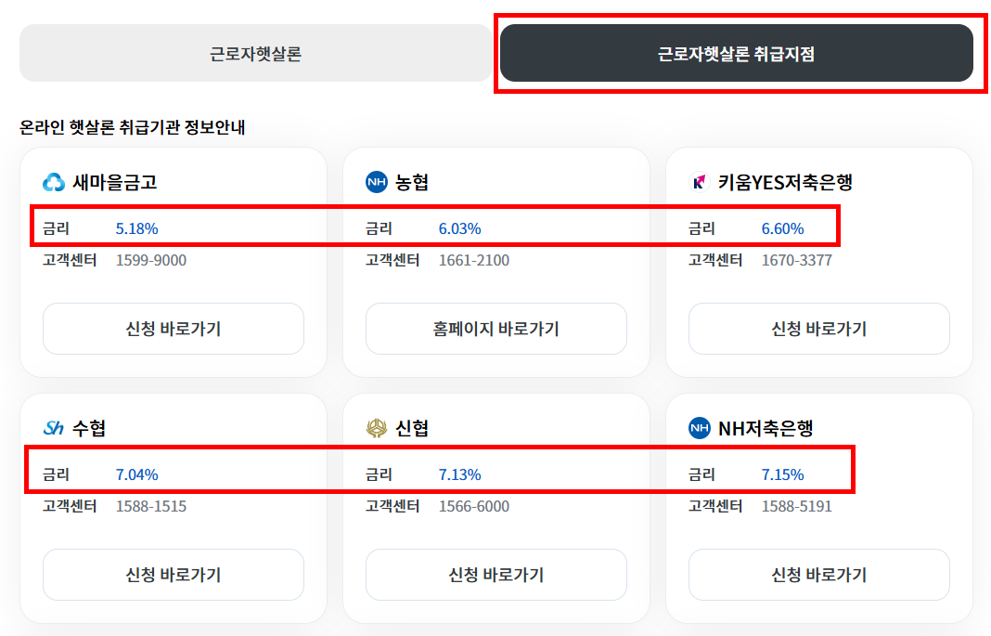Click 신청 바로가기 under 신협
991x636 pixels.
click(495, 575)
